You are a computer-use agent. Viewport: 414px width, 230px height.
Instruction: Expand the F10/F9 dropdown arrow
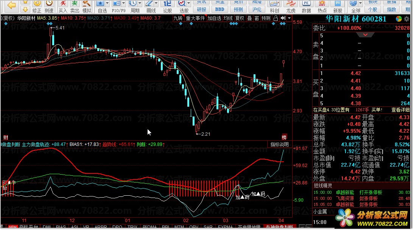click(x=124, y=3)
